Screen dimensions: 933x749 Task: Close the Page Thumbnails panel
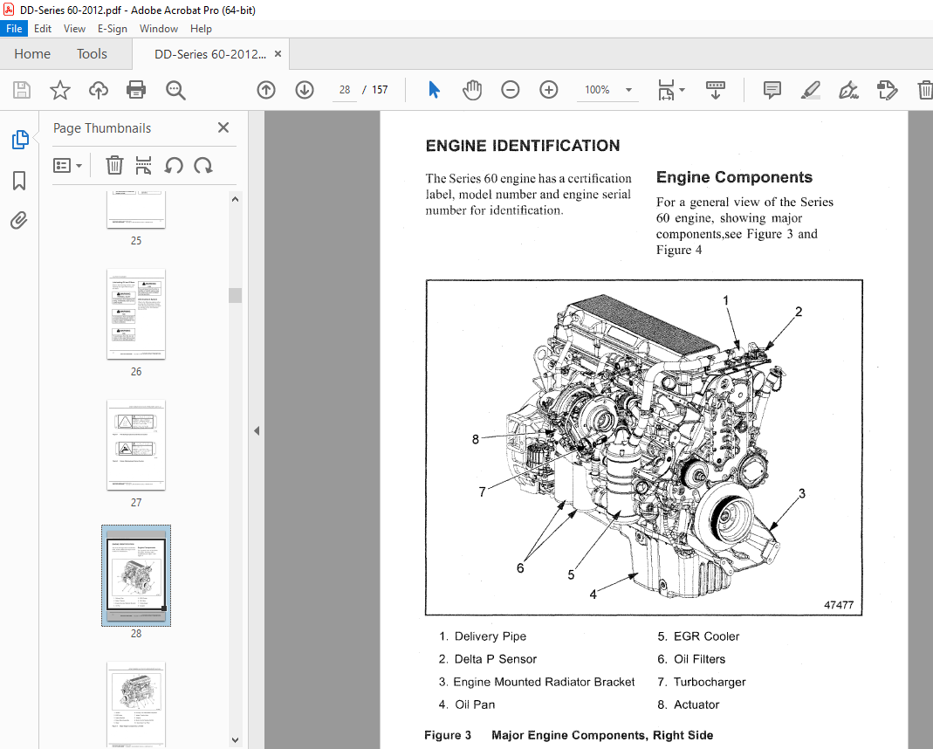(223, 128)
